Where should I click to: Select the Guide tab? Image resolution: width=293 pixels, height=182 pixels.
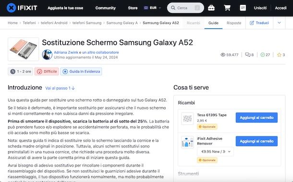coord(213,23)
